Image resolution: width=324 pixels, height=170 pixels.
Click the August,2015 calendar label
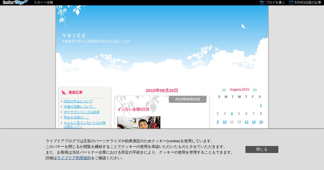click(x=239, y=90)
